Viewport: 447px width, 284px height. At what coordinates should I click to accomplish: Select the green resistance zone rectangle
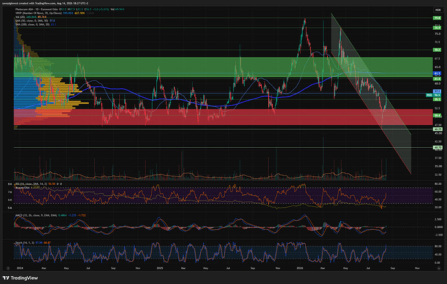pos(223,67)
